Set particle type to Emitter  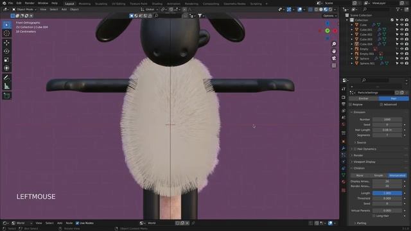click(363, 98)
